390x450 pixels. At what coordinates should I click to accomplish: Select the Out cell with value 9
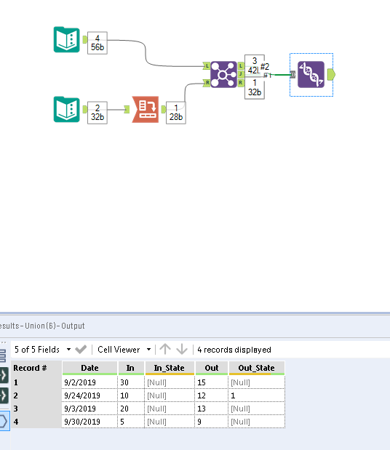[x=211, y=422]
